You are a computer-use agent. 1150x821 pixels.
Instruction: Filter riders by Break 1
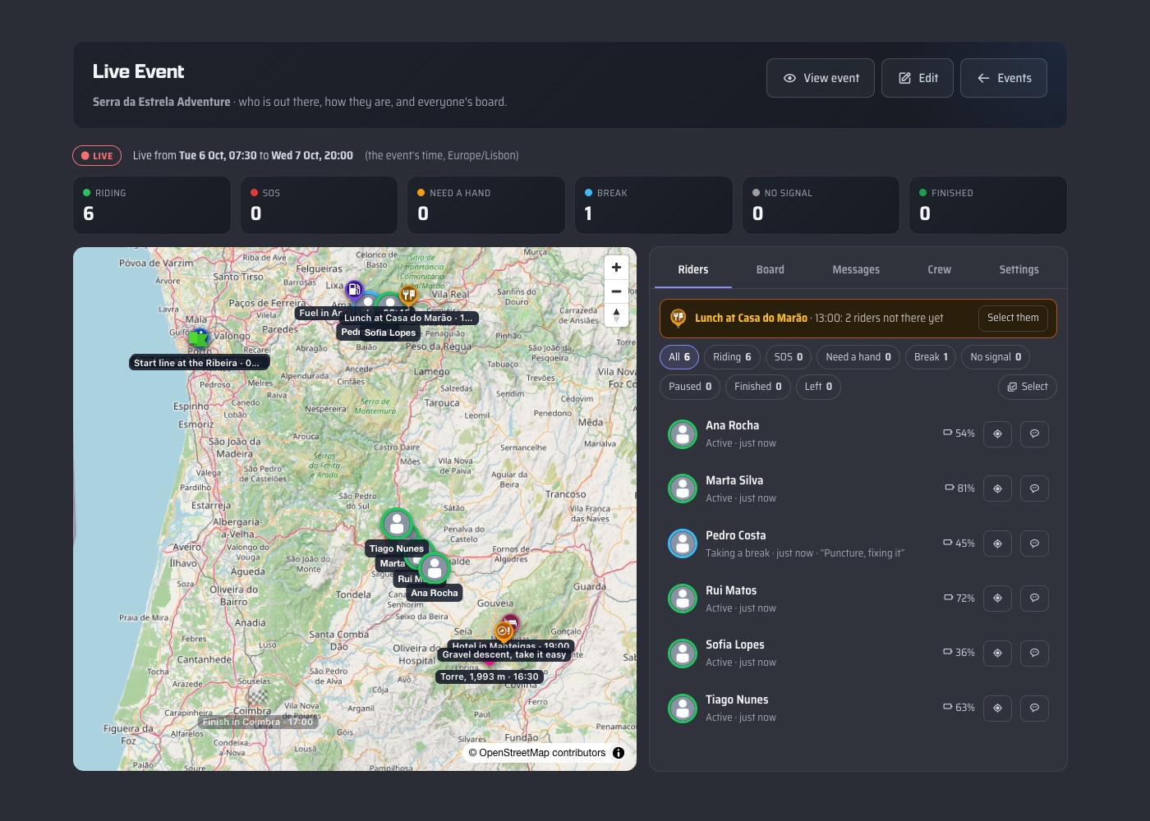pyautogui.click(x=931, y=357)
